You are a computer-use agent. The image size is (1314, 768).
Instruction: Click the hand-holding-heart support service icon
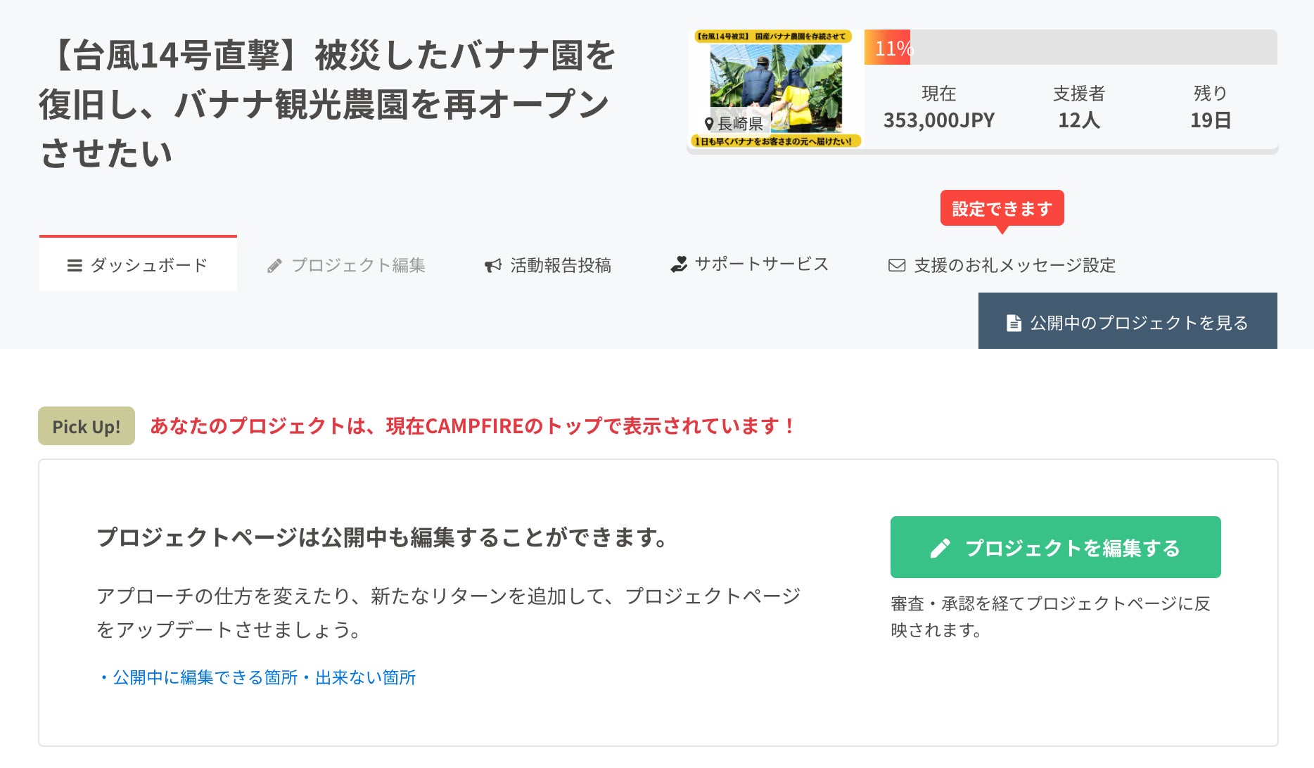[679, 264]
